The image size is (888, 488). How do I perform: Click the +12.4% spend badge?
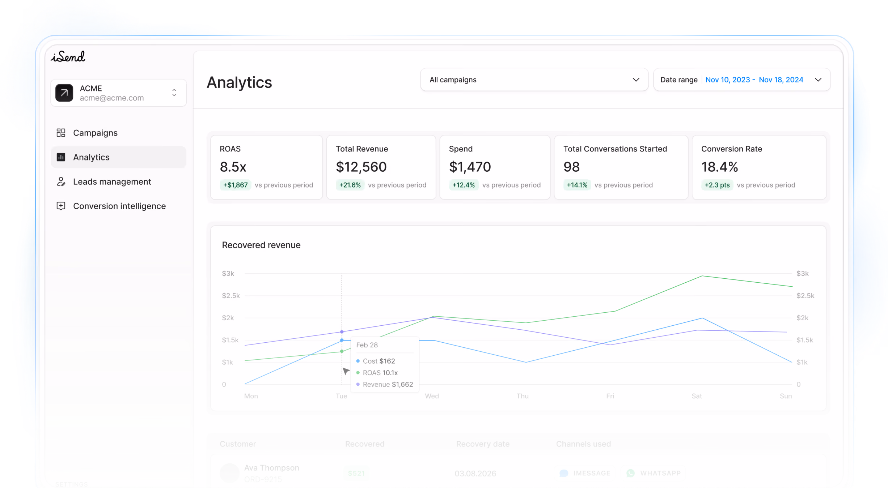pos(463,185)
